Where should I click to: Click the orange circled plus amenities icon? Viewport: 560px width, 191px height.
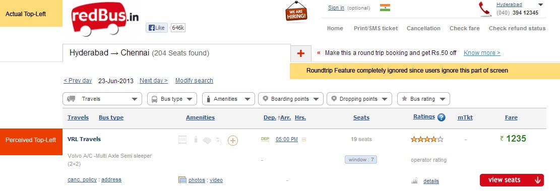pyautogui.click(x=233, y=141)
